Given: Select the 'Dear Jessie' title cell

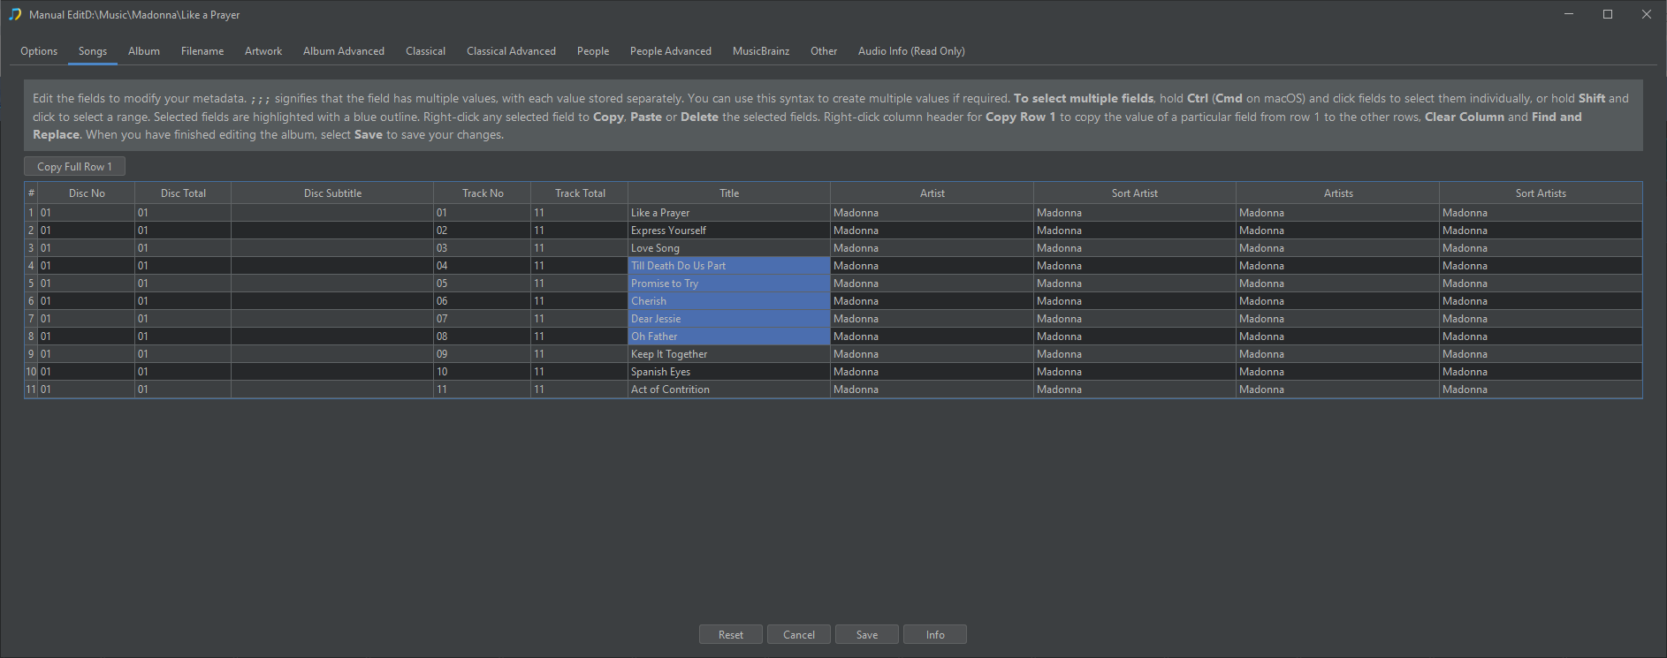Looking at the screenshot, I should point(729,319).
